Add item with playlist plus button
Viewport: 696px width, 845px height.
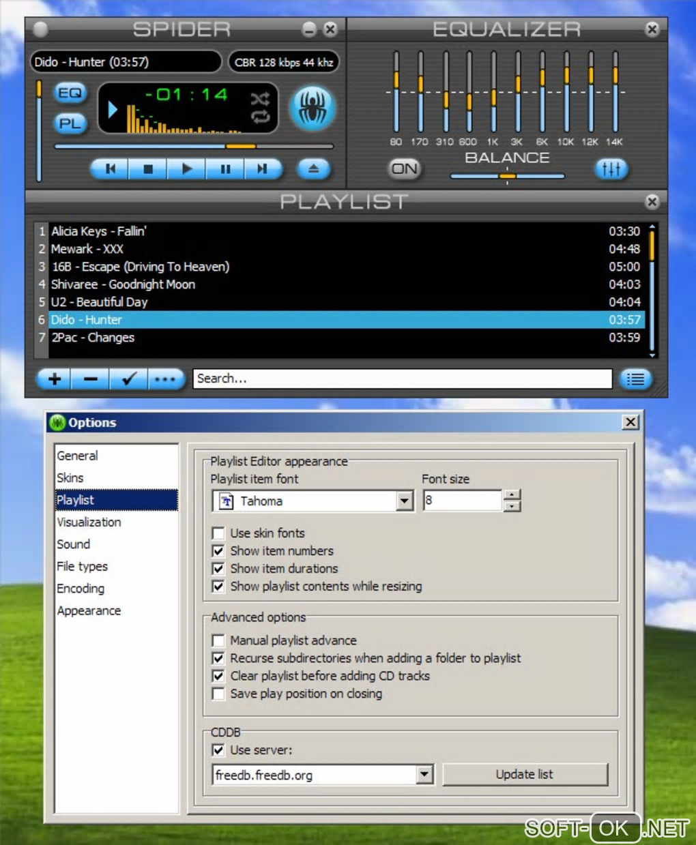pyautogui.click(x=55, y=379)
